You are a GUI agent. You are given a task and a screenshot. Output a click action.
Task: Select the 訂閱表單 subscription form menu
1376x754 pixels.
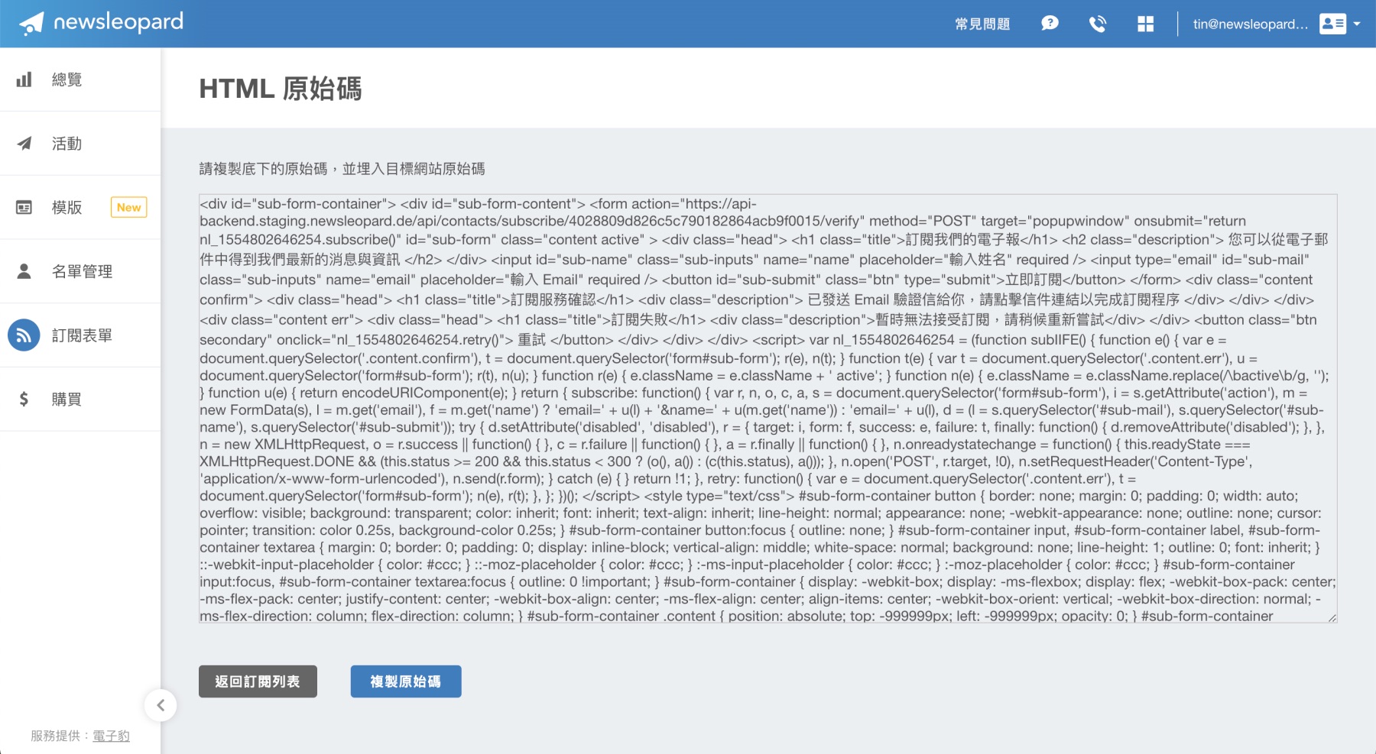(80, 335)
